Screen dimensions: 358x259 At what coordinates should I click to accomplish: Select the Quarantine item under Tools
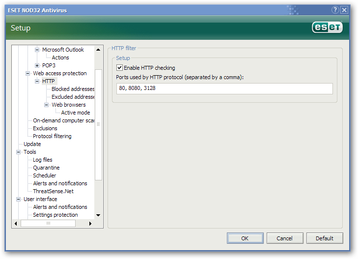pos(45,168)
